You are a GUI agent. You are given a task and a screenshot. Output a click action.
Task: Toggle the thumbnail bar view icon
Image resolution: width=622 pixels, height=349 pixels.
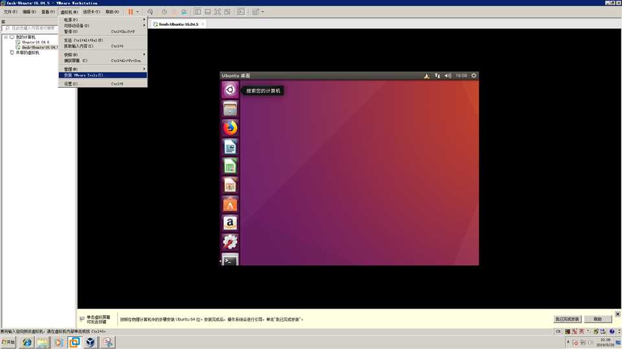[x=207, y=12]
